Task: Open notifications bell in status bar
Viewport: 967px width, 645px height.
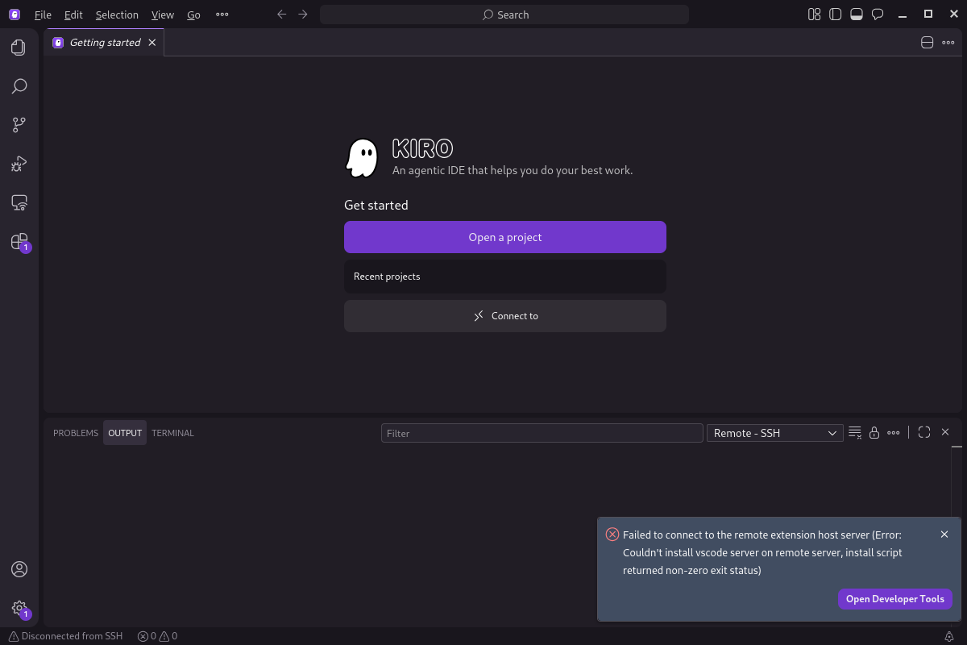Action: [x=949, y=636]
